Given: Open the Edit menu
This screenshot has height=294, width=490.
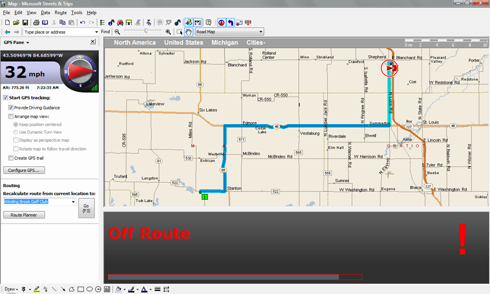Looking at the screenshot, I should 18,13.
